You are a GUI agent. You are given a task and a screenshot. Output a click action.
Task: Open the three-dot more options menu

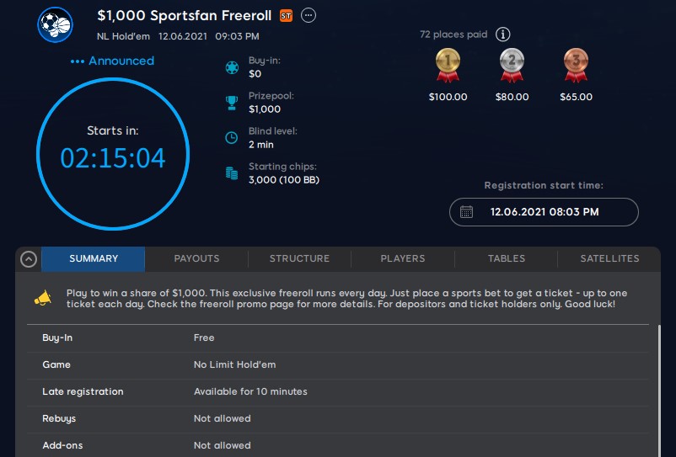[308, 15]
